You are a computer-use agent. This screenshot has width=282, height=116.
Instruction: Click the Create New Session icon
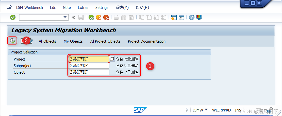coord(174,17)
